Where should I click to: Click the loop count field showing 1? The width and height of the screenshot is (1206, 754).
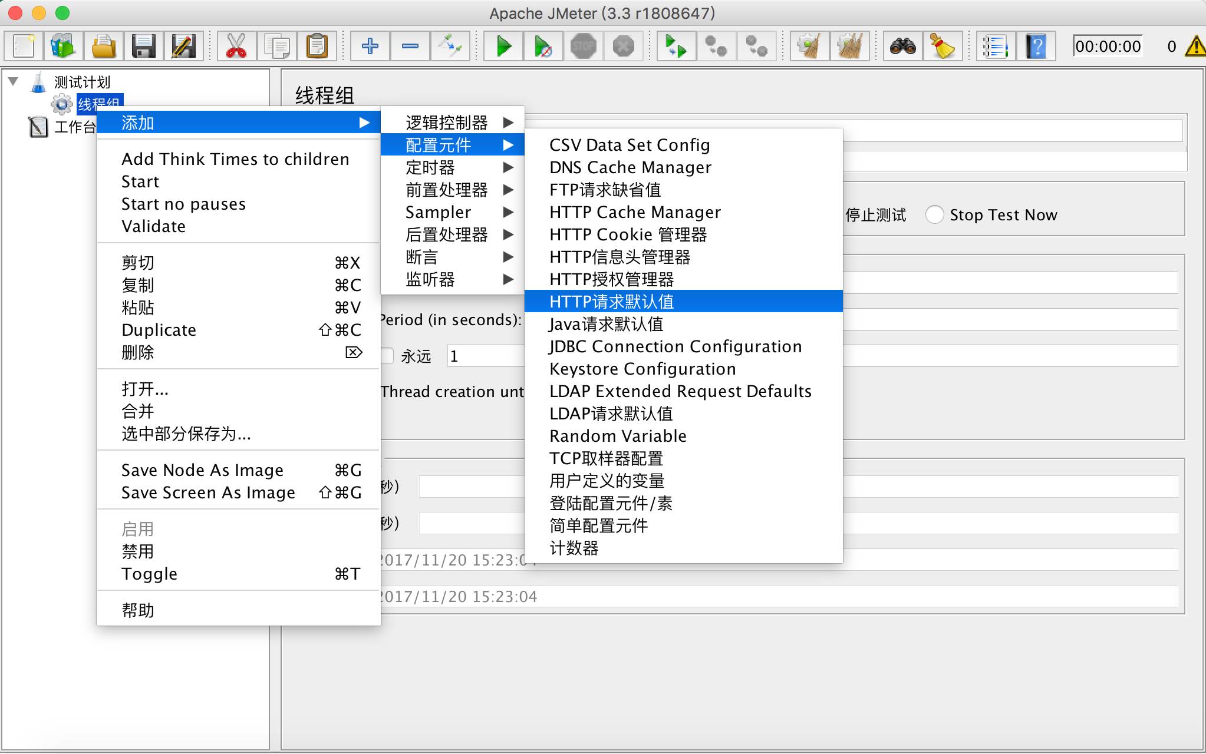pos(486,356)
